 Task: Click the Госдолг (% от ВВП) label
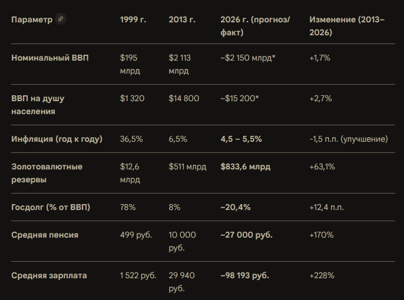pos(51,207)
